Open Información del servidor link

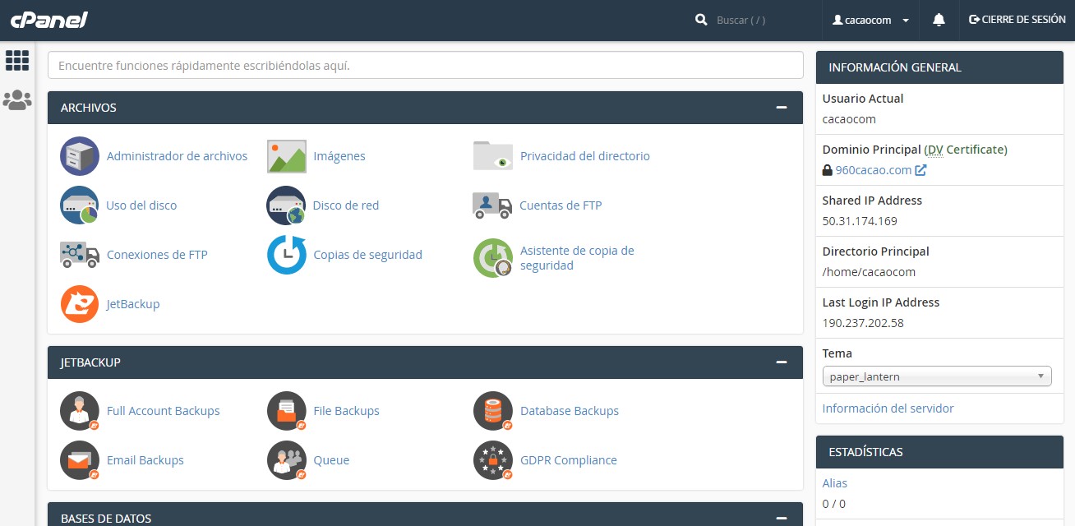coord(888,408)
